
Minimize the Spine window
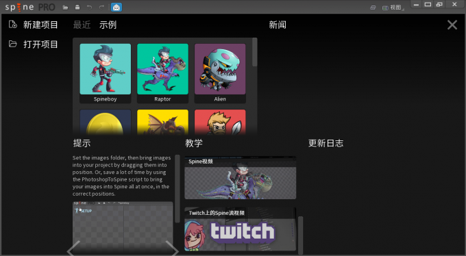tap(416, 5)
